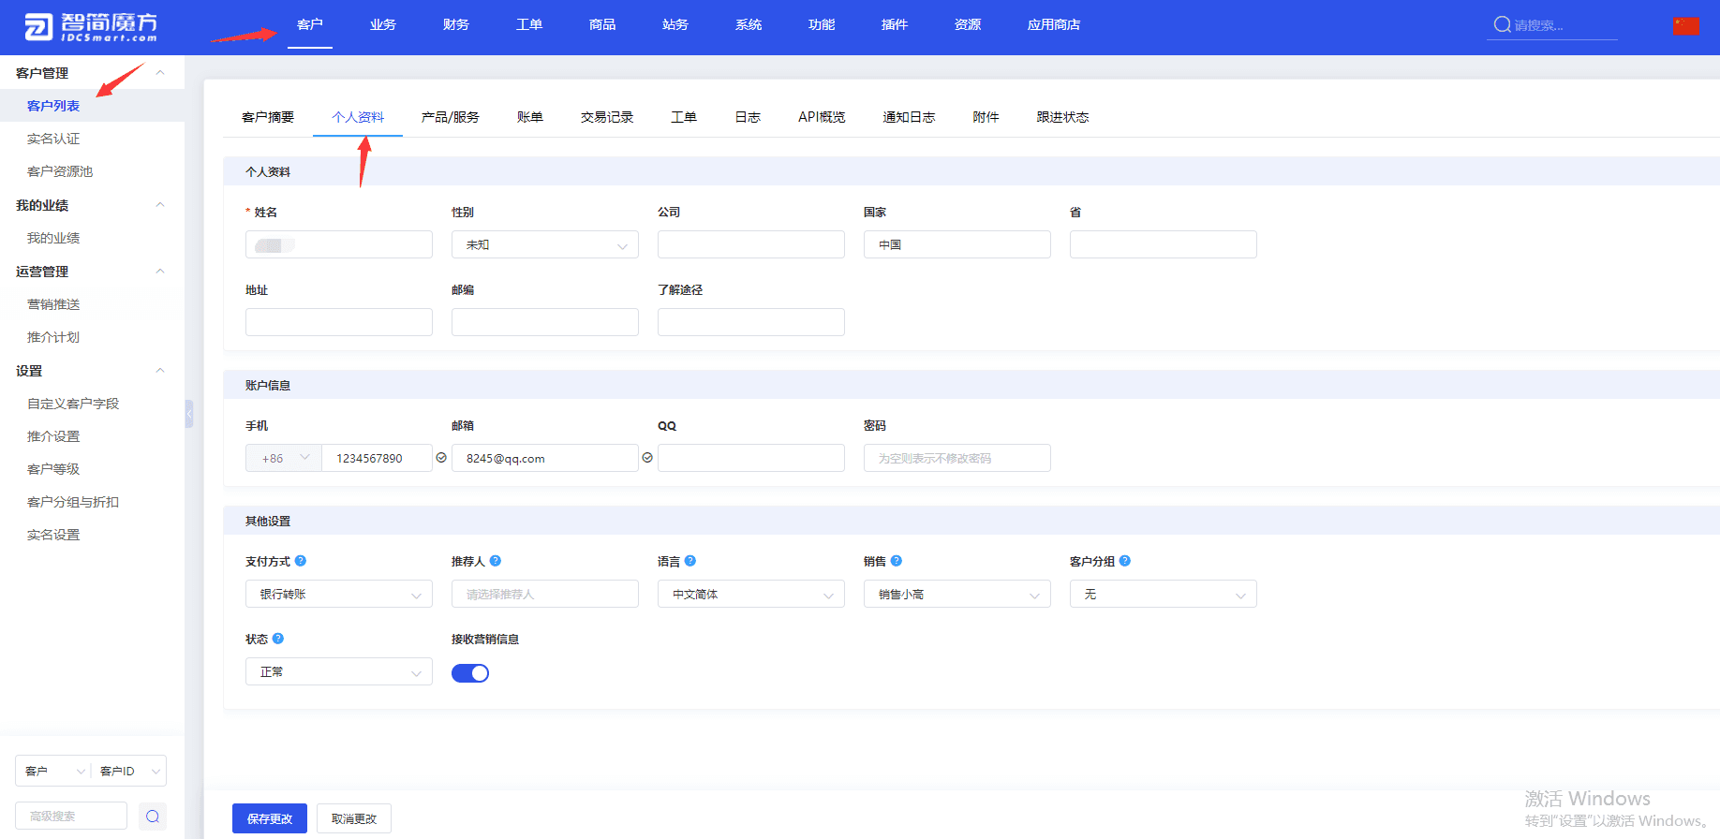This screenshot has height=839, width=1720.
Task: Switch to the 交易记录 tab
Action: (607, 117)
